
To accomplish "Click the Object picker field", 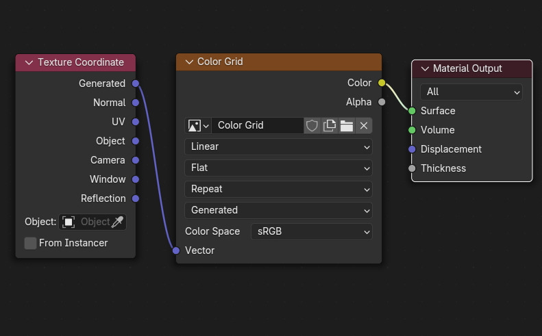I will (93, 222).
